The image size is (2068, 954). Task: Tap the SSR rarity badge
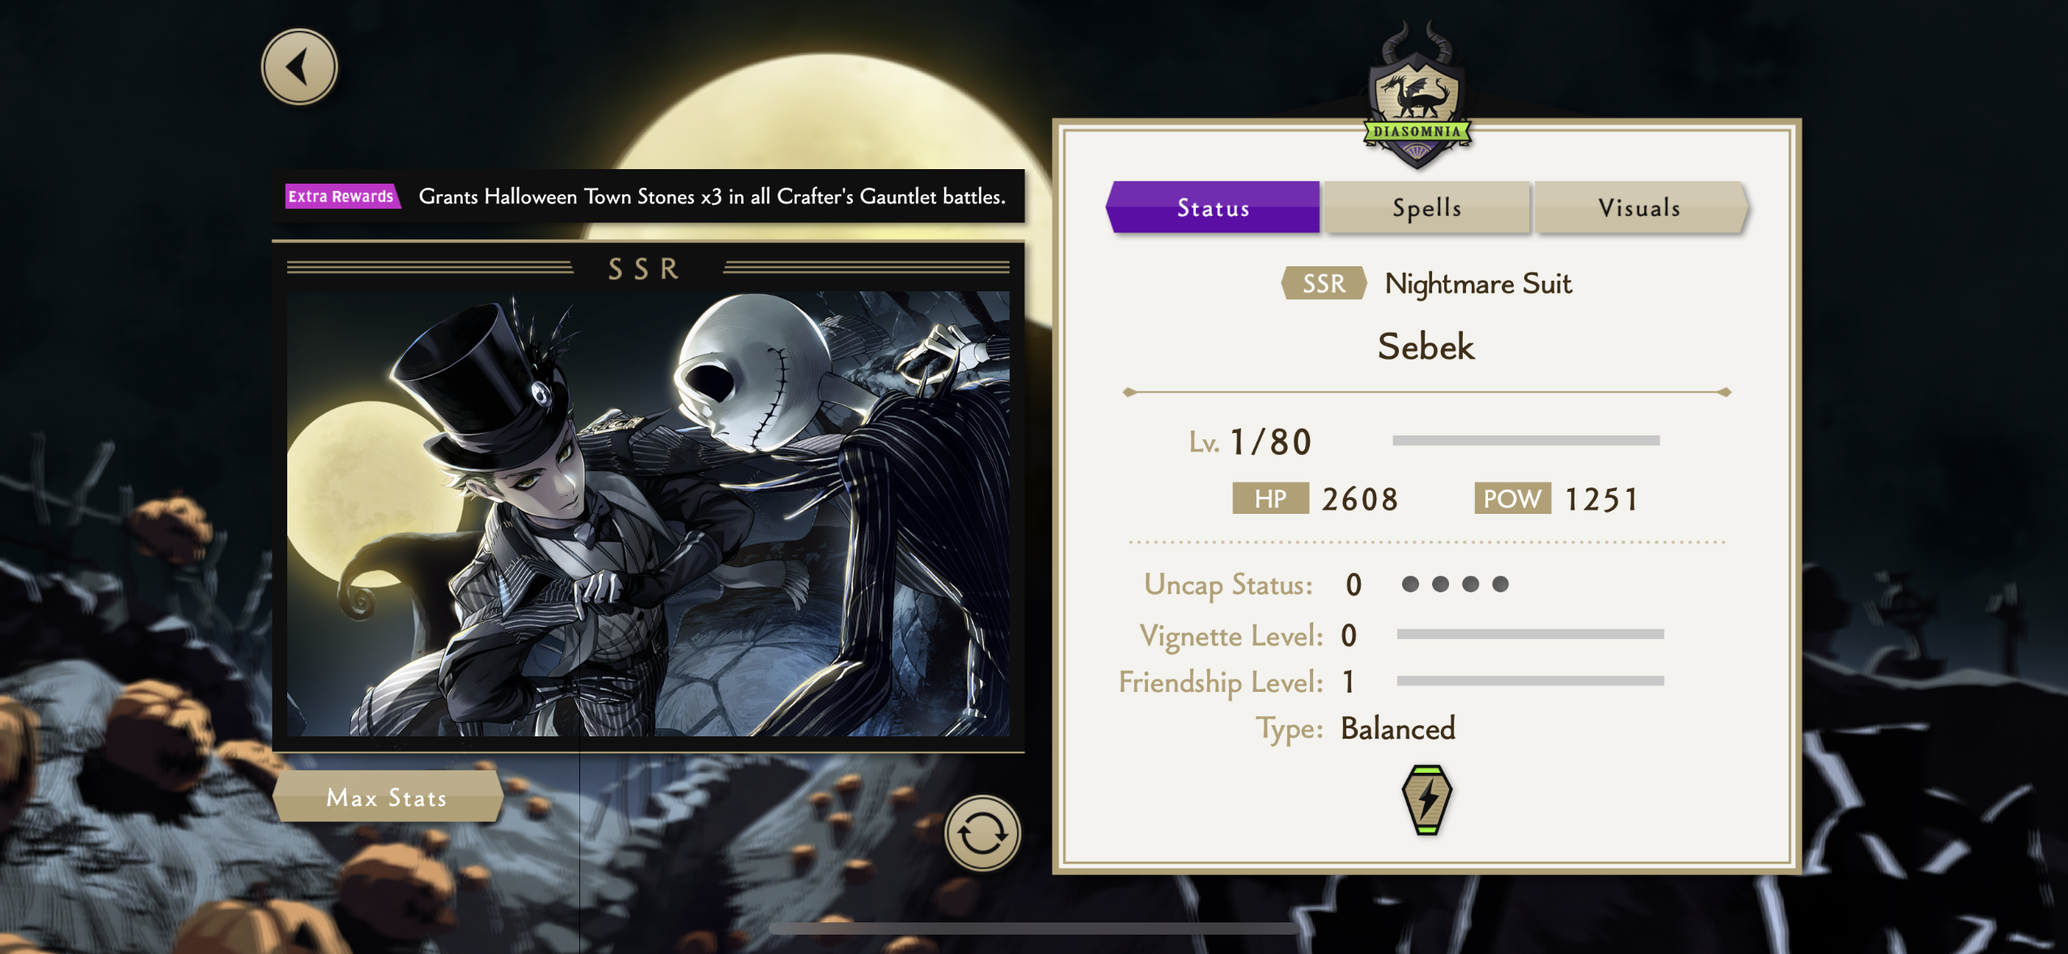click(1324, 283)
